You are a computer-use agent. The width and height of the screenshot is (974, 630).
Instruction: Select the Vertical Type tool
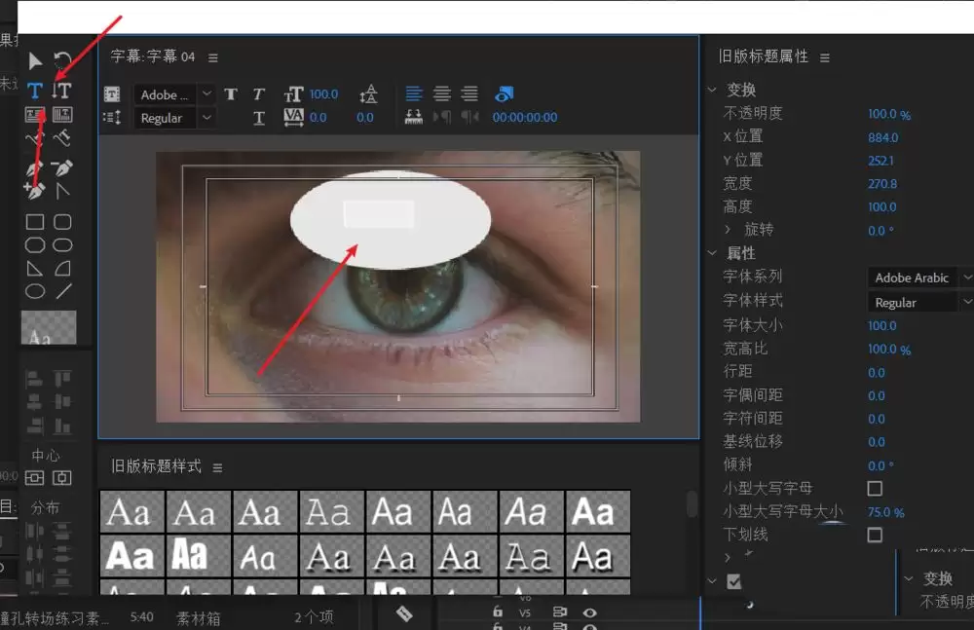[x=61, y=91]
